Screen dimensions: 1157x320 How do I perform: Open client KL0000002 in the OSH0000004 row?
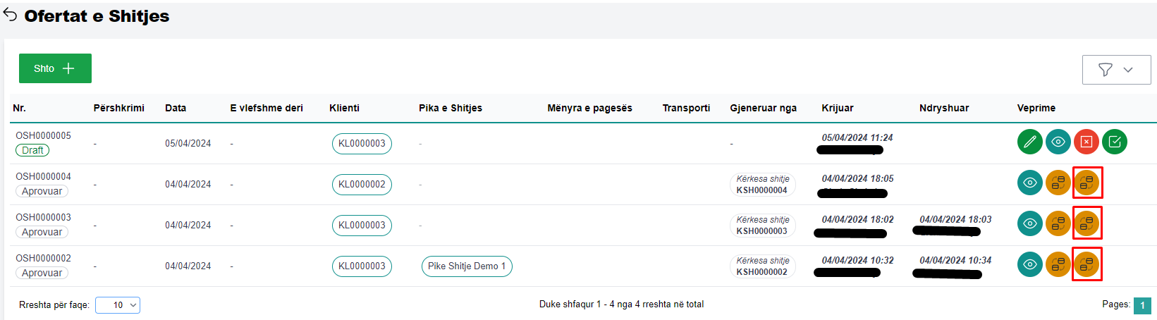tap(362, 185)
